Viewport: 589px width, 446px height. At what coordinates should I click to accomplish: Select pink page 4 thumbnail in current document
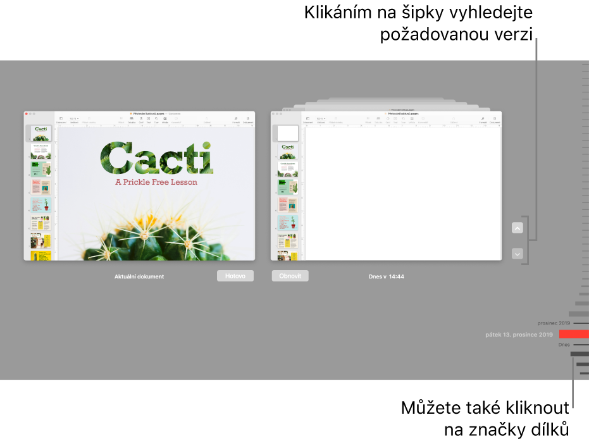40,187
